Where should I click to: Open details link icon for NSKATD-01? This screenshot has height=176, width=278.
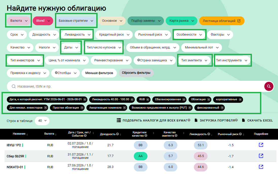pos(261,167)
